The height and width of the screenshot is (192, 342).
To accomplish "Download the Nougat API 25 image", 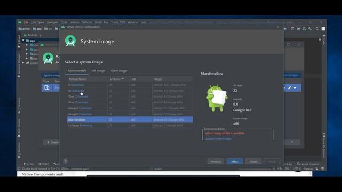I will pos(85,108).
